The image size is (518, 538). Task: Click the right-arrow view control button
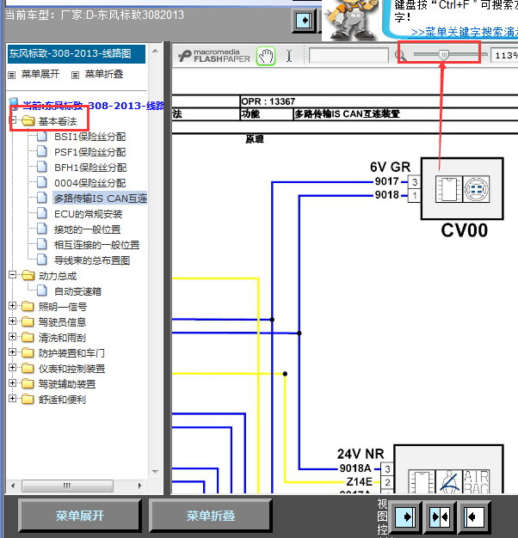click(405, 517)
